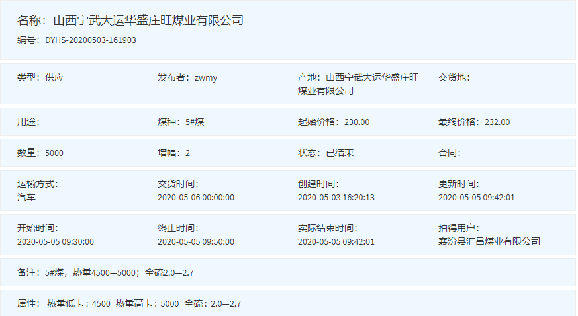Click the remark text 全硫2.0—2.7
Viewport: 578px width, 316px height.
169,272
